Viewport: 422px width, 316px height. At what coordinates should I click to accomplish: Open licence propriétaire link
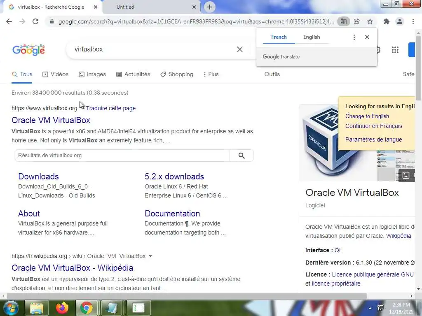pos(336,284)
